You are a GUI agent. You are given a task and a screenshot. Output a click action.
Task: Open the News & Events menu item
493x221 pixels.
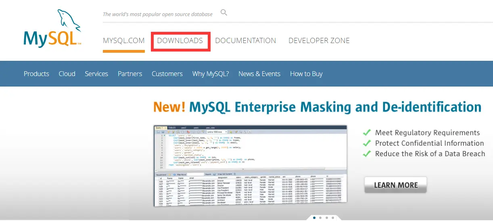(259, 74)
